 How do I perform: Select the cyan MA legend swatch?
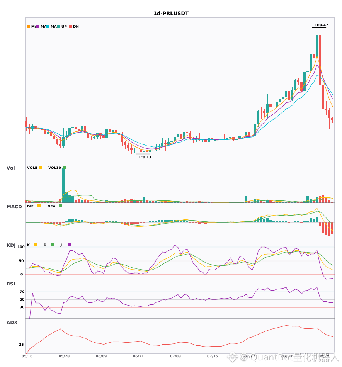pyautogui.click(x=47, y=27)
